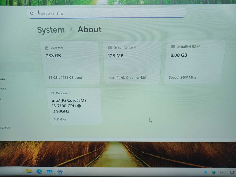The image size is (236, 177).
Task: Click the Installed RAM title label
Action: 188,47
